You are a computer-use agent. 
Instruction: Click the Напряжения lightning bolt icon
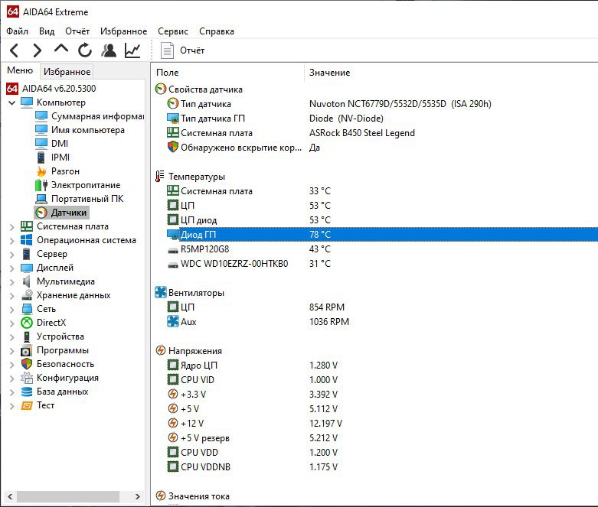point(161,350)
